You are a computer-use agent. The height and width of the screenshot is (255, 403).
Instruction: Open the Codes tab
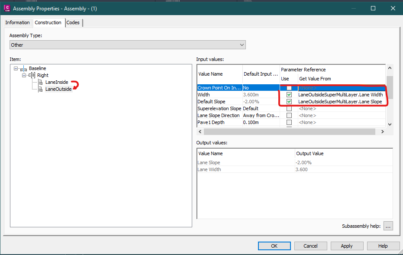(x=73, y=22)
